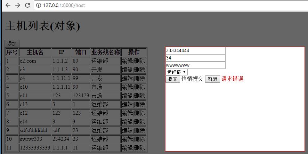Click 编辑 for host c12
The image size is (308, 154).
128,113
